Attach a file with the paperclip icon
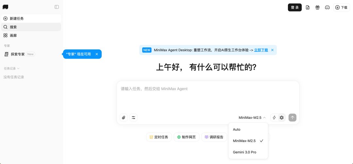This screenshot has height=164, width=353. click(124, 118)
